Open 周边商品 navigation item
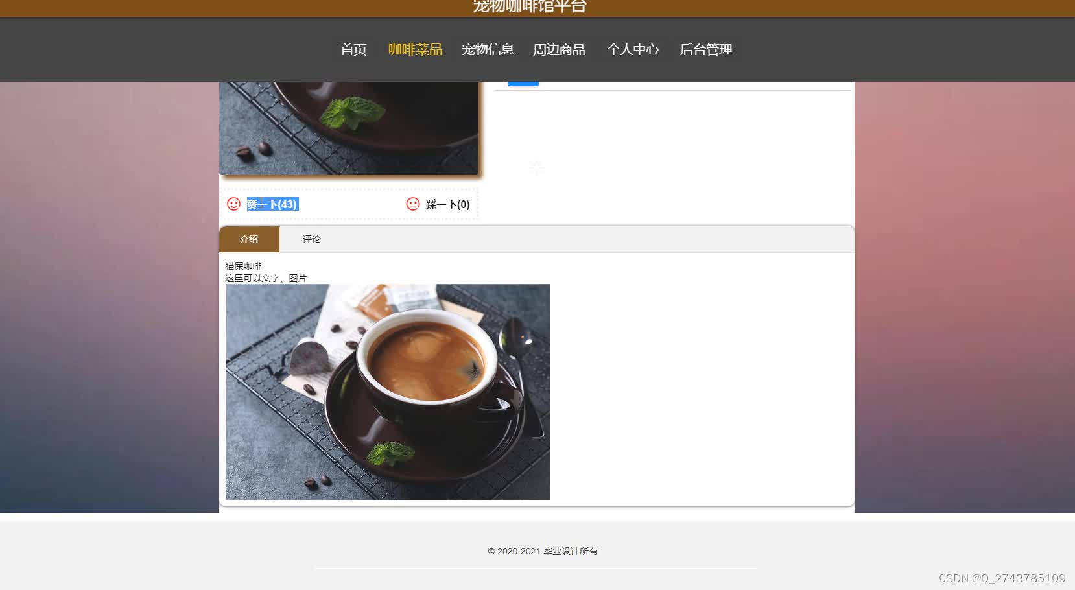 pos(559,49)
